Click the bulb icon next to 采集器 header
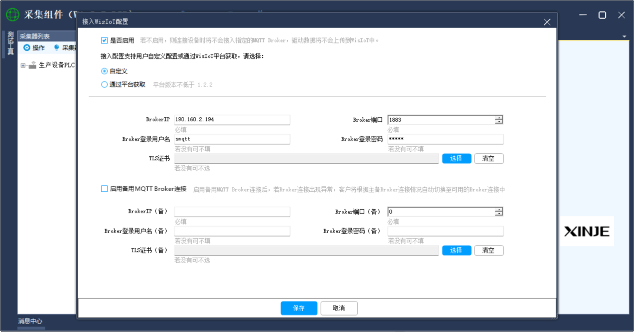 point(57,47)
